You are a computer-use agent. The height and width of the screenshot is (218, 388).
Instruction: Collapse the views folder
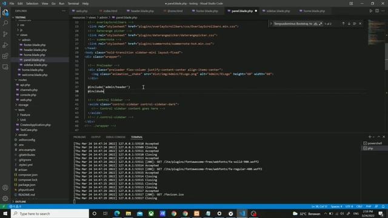pos(24,35)
